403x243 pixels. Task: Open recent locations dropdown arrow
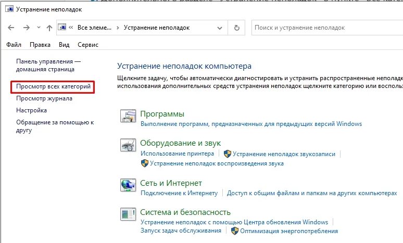[39, 27]
